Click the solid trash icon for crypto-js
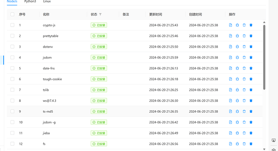 [251, 25]
